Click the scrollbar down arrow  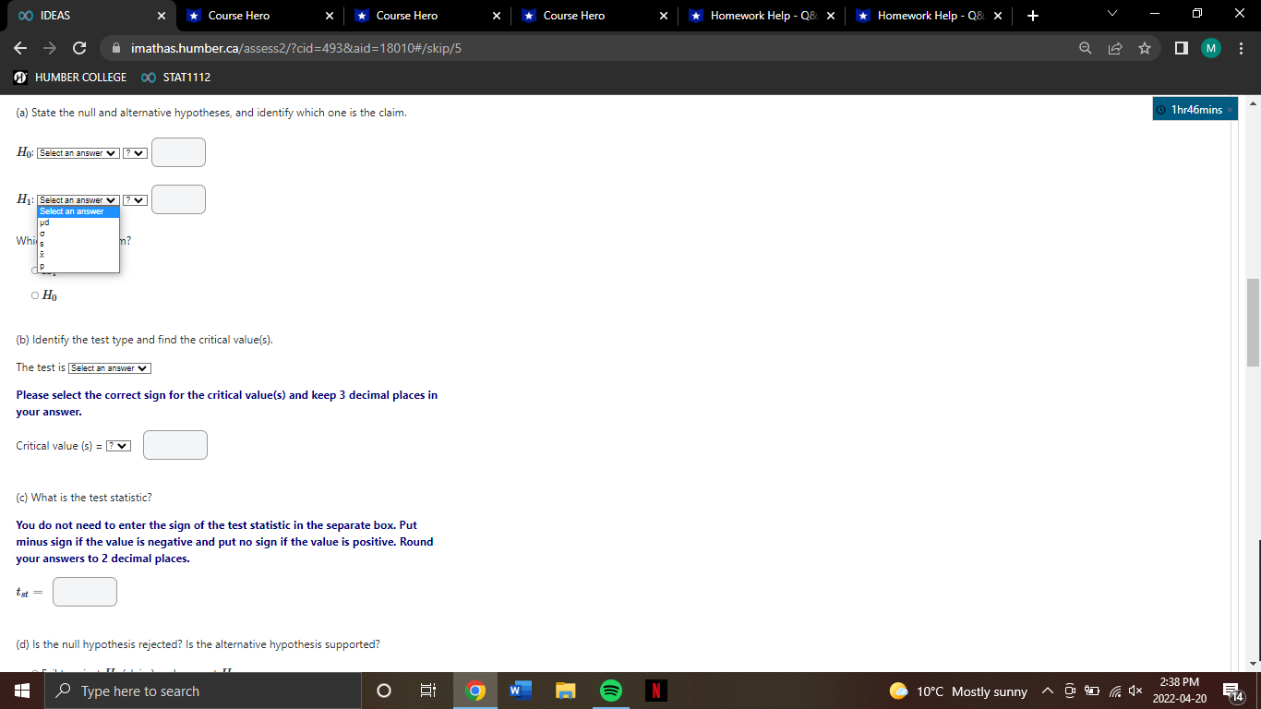1253,664
